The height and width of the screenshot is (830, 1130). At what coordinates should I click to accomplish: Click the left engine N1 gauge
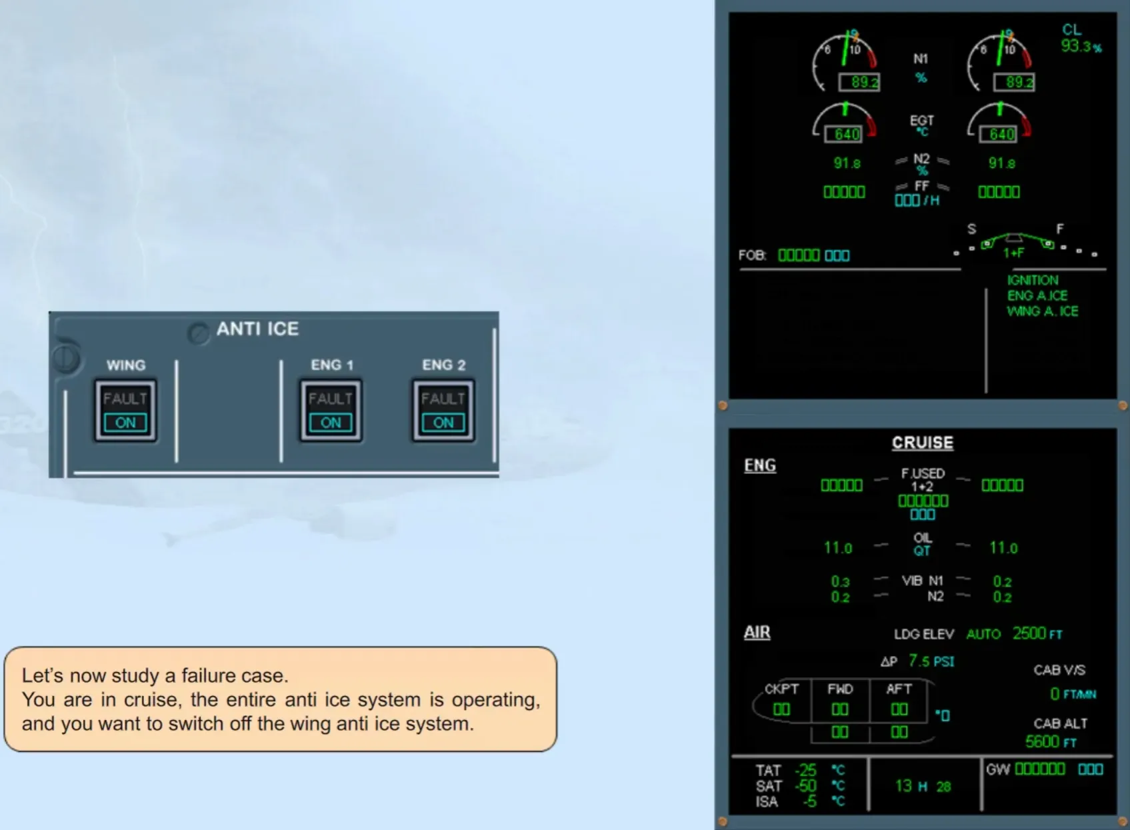(x=845, y=61)
